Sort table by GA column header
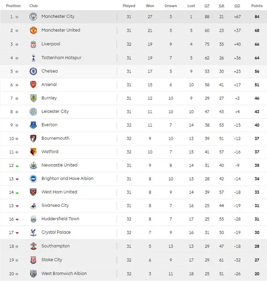267x281 pixels. [222, 6]
